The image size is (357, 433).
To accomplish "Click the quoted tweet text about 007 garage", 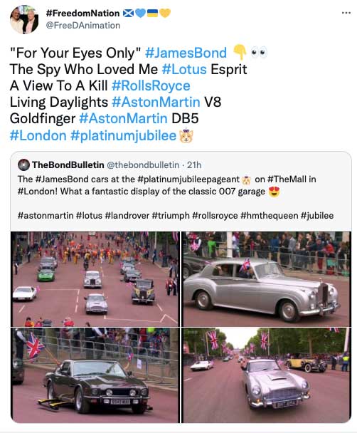I will point(167,185).
